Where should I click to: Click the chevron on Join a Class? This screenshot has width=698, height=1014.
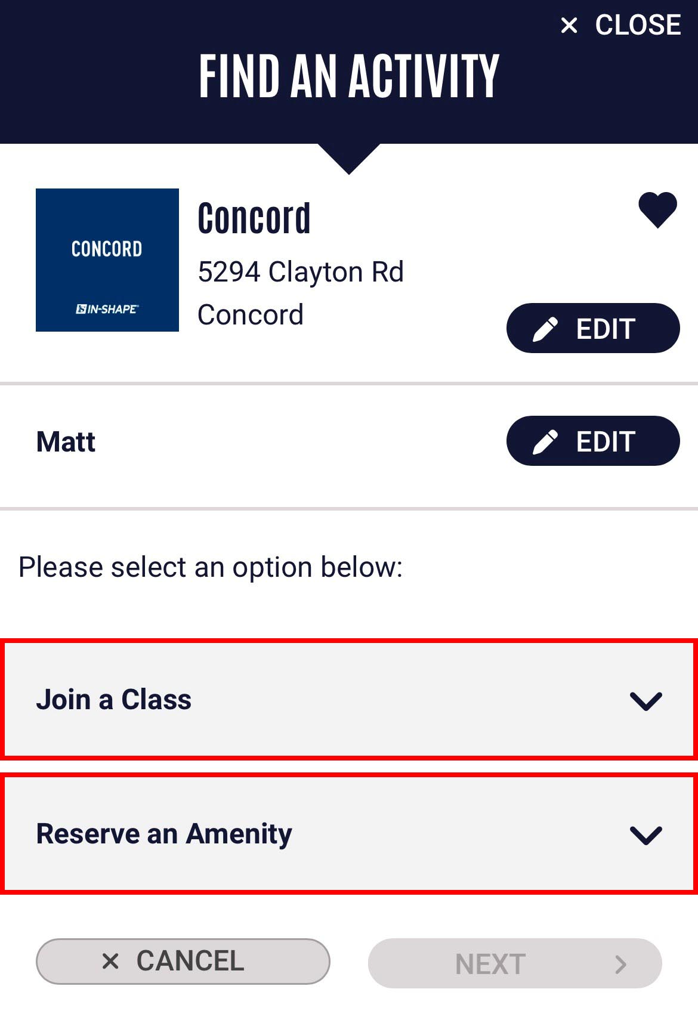click(x=646, y=701)
